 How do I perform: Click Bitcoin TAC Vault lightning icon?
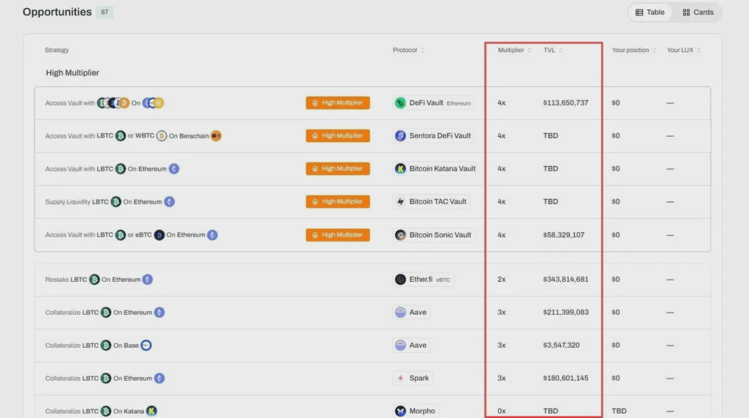(400, 202)
